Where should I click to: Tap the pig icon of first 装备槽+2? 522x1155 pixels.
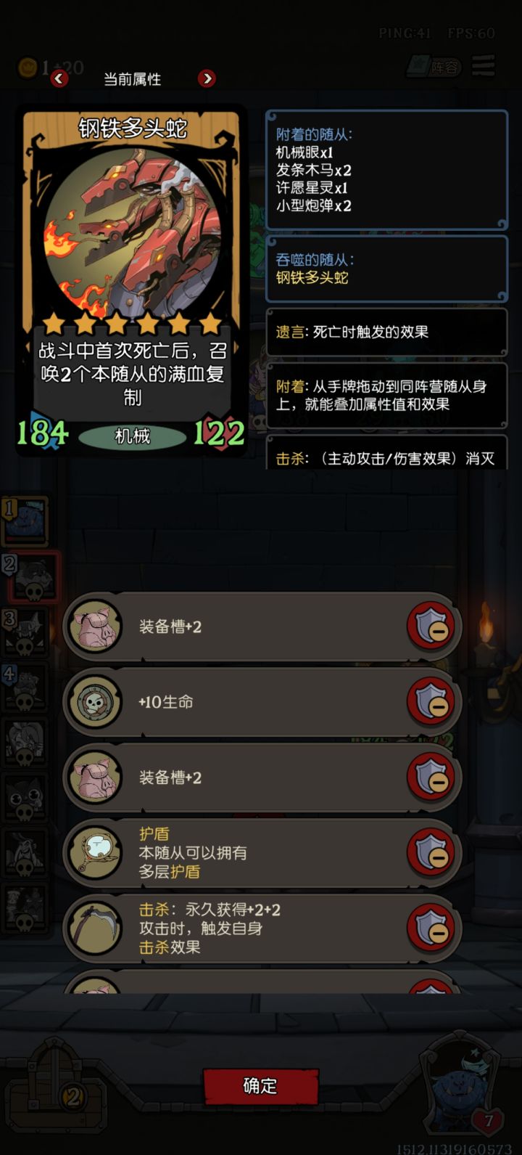[94, 627]
